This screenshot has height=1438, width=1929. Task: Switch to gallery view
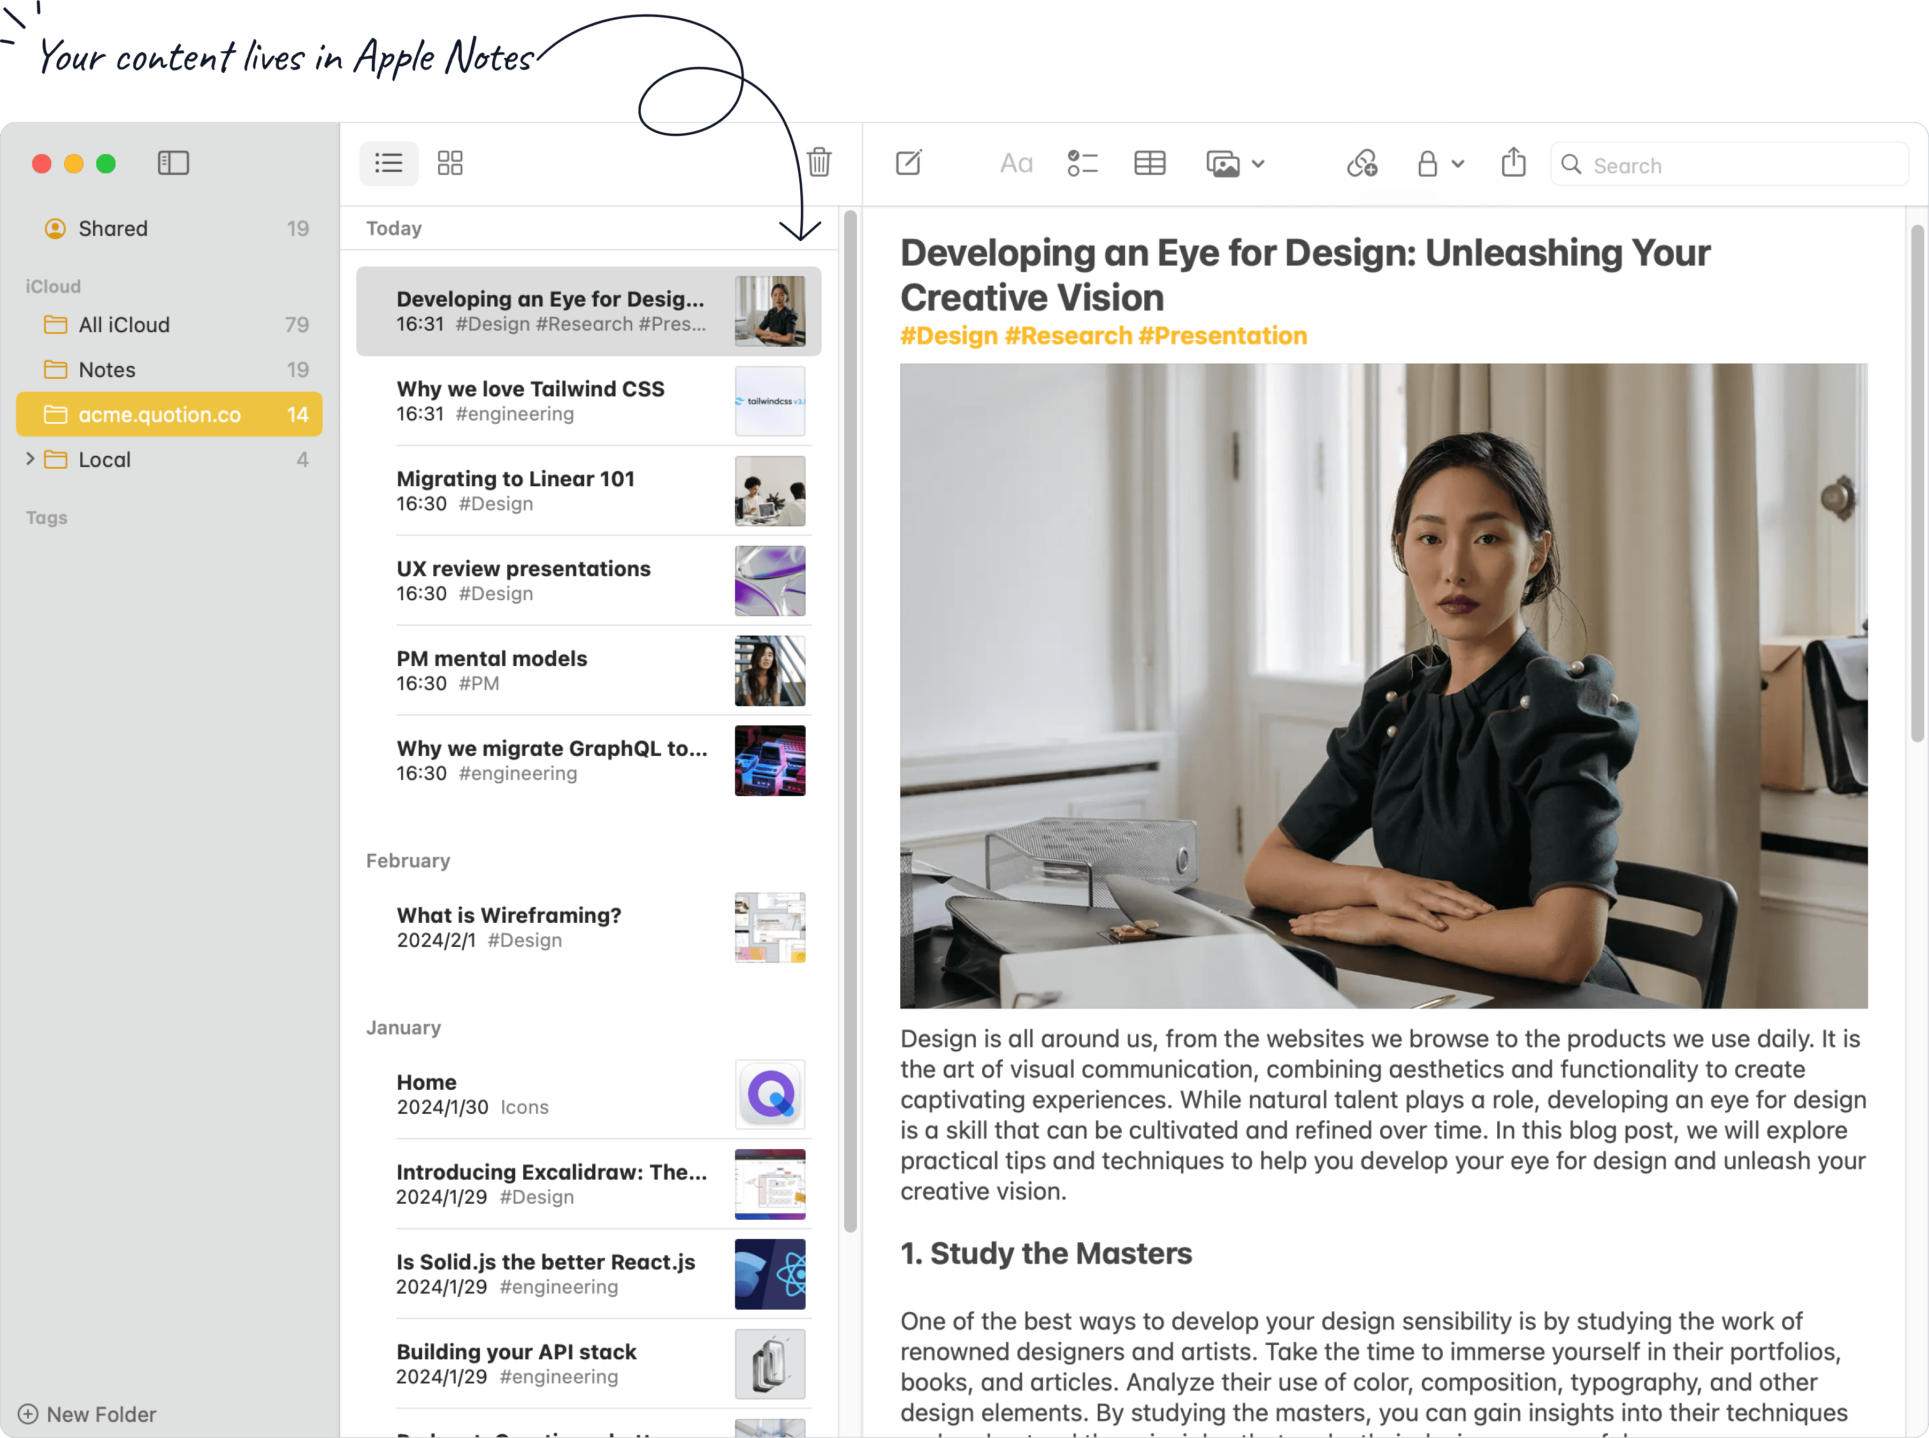click(x=450, y=163)
